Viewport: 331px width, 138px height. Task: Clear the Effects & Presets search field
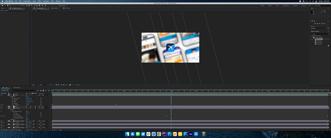(328, 34)
